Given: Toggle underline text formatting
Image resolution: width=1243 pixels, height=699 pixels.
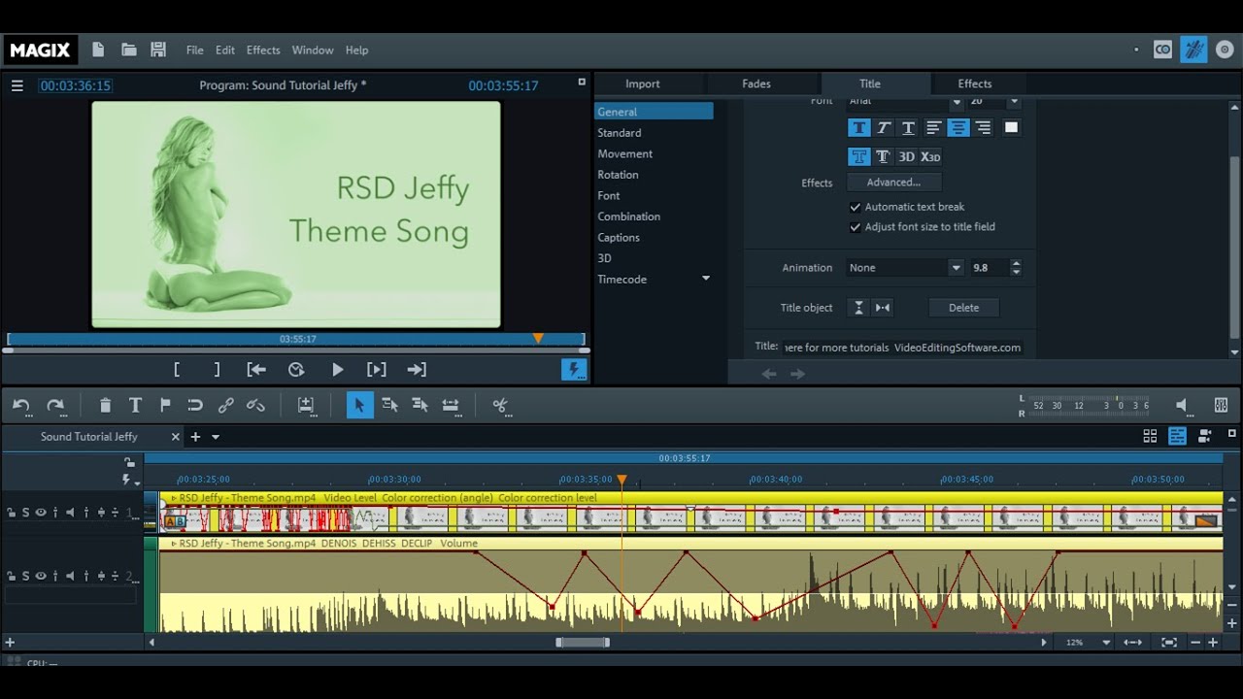Looking at the screenshot, I should pos(908,128).
